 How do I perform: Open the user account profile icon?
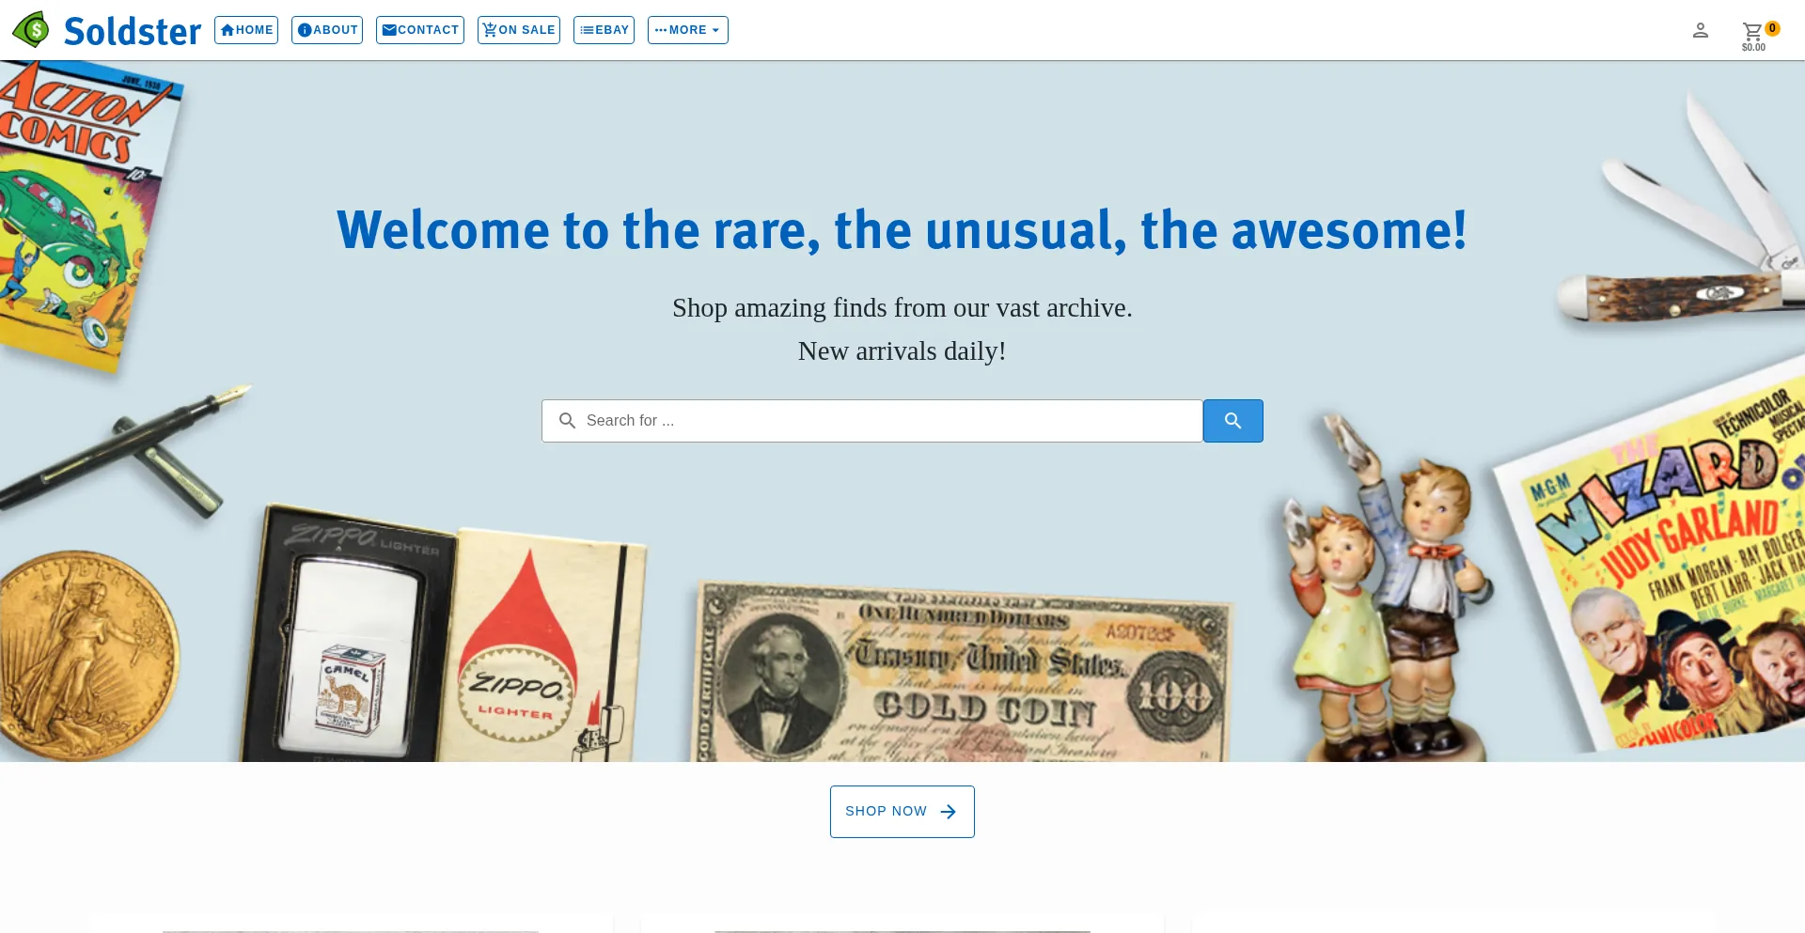pyautogui.click(x=1701, y=30)
